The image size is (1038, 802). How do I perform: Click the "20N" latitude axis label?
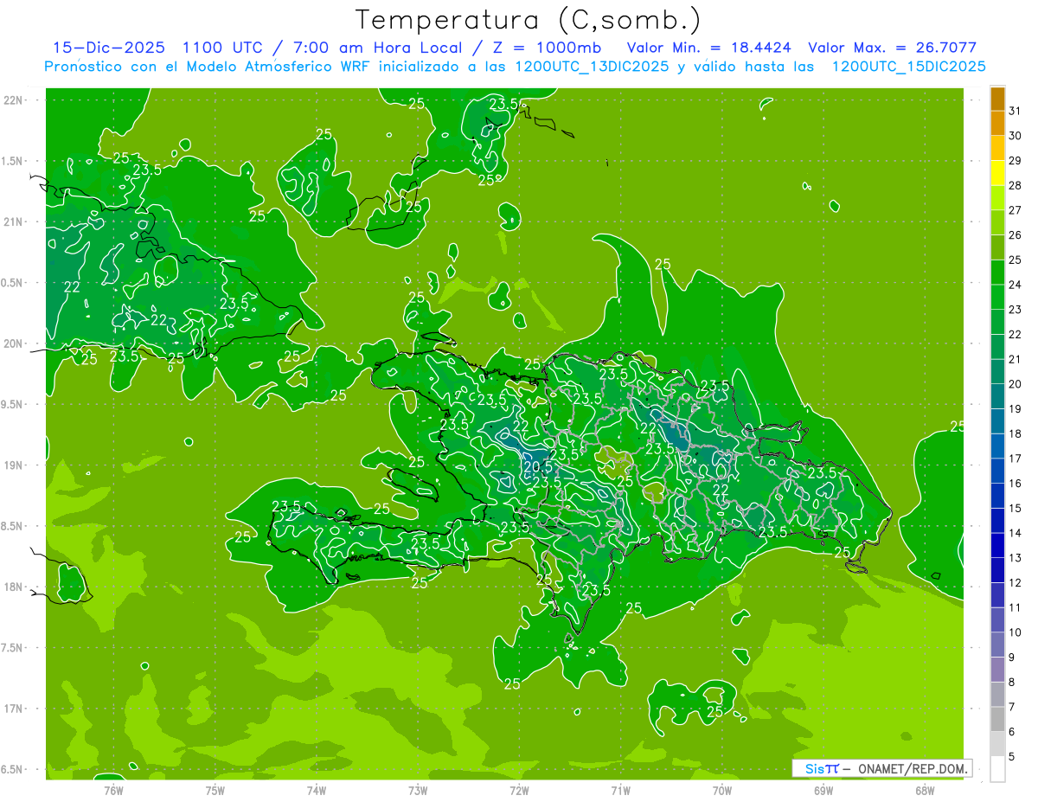click(x=14, y=343)
